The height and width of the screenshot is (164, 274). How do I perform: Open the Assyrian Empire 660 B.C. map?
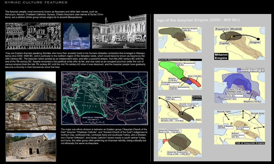[x=104, y=98]
